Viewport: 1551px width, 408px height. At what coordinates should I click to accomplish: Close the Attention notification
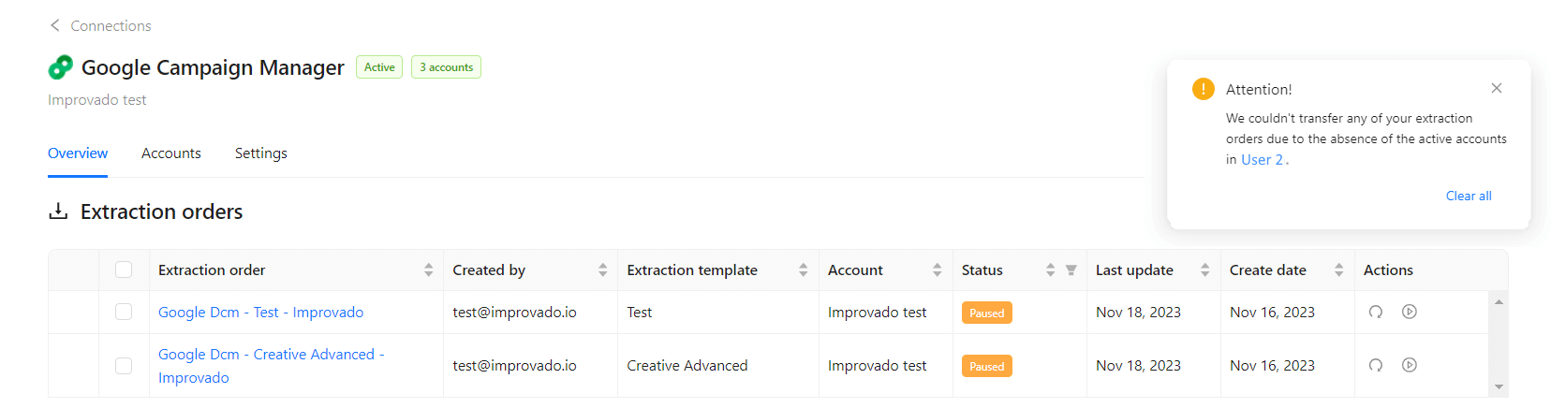1497,88
